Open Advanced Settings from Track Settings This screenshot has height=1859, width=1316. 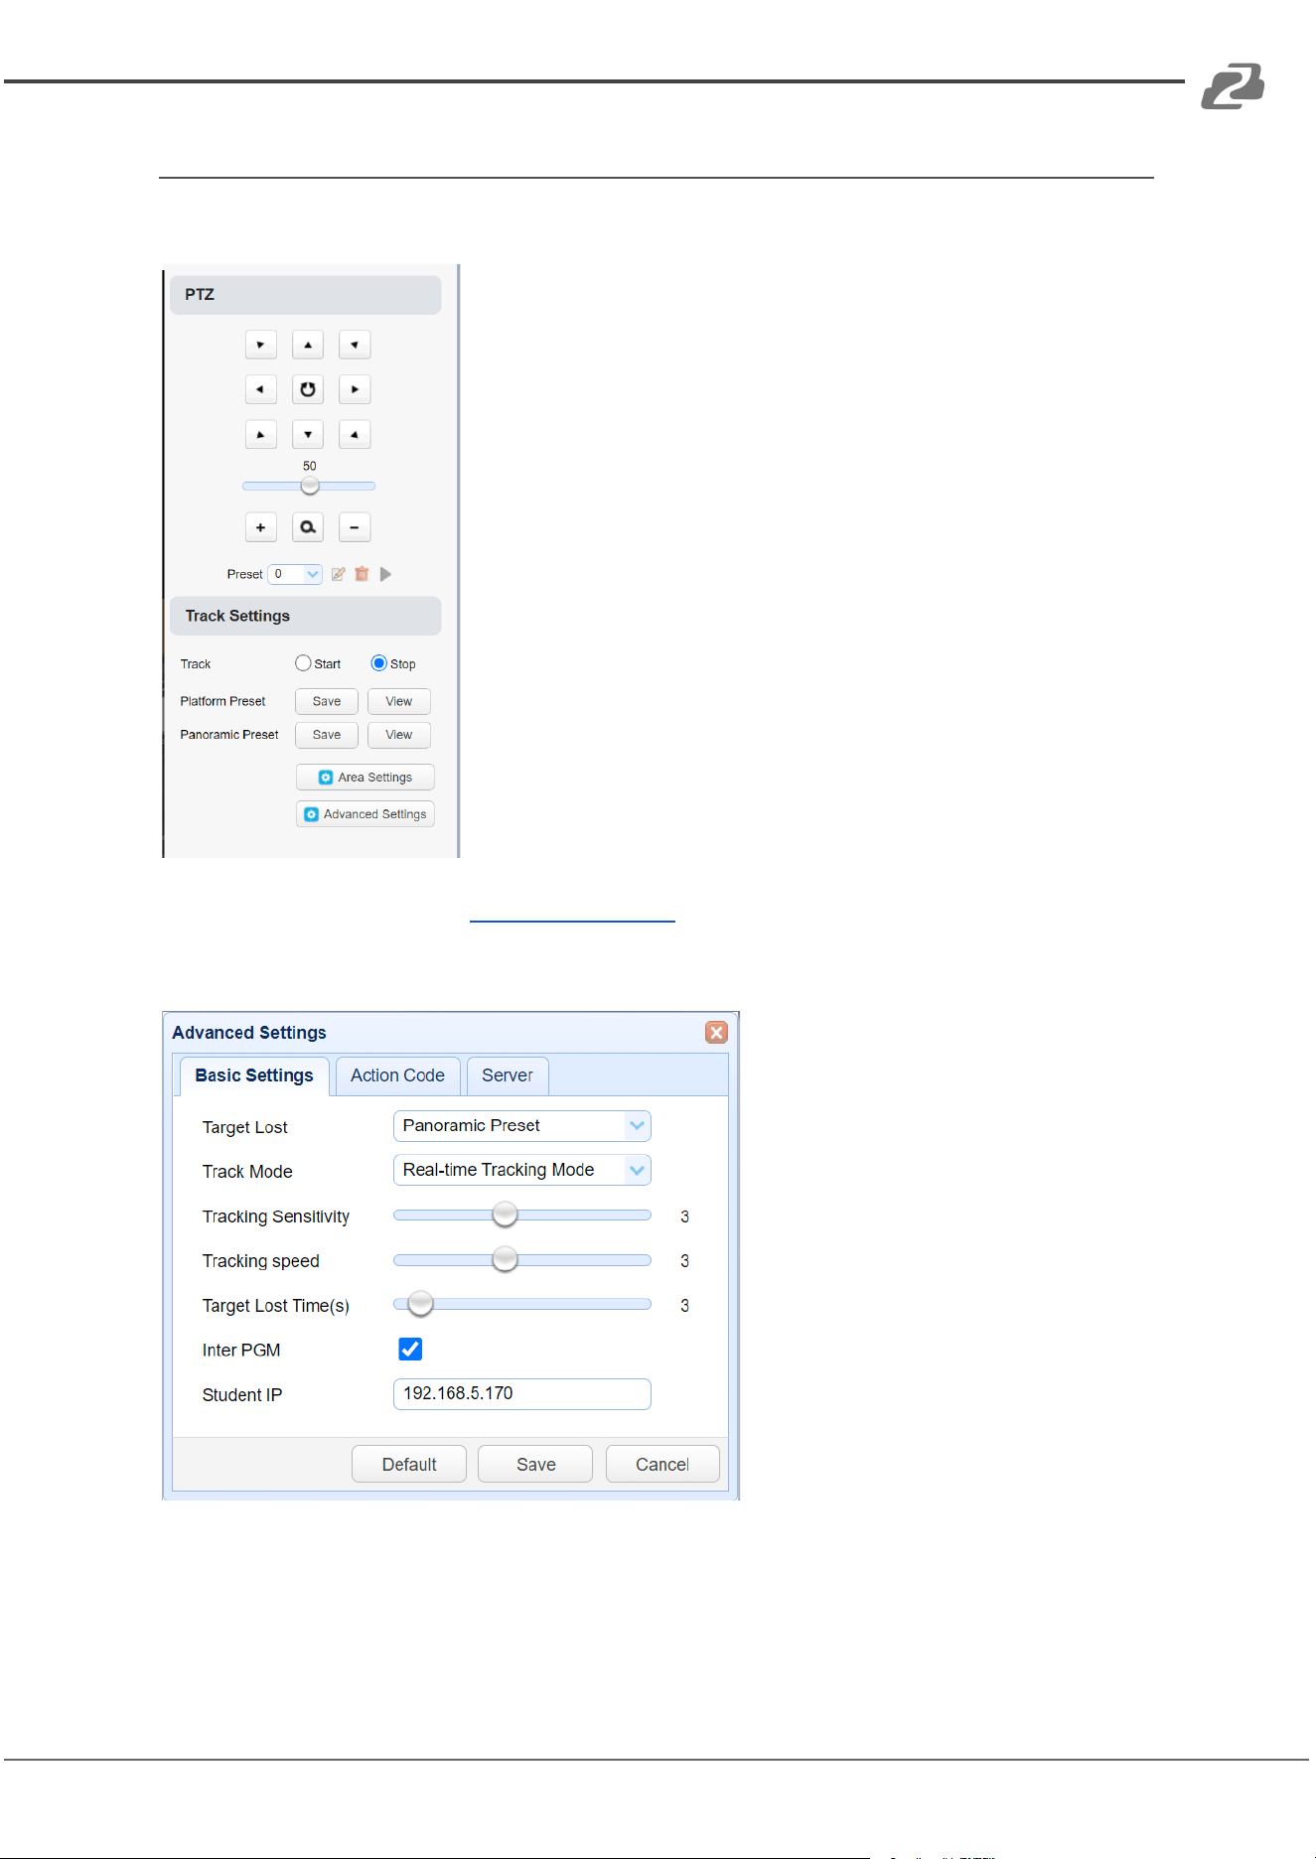[x=366, y=814]
